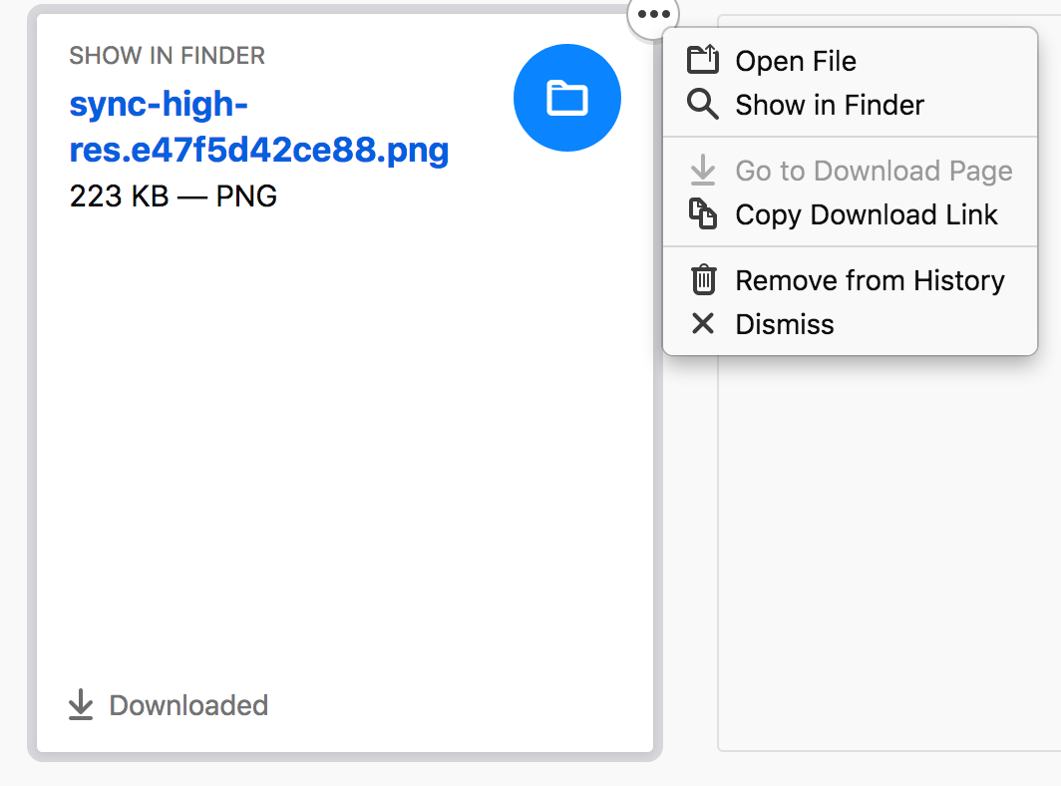Click the SHOW IN FINDER label on the card
The image size is (1061, 786).
pos(168,56)
